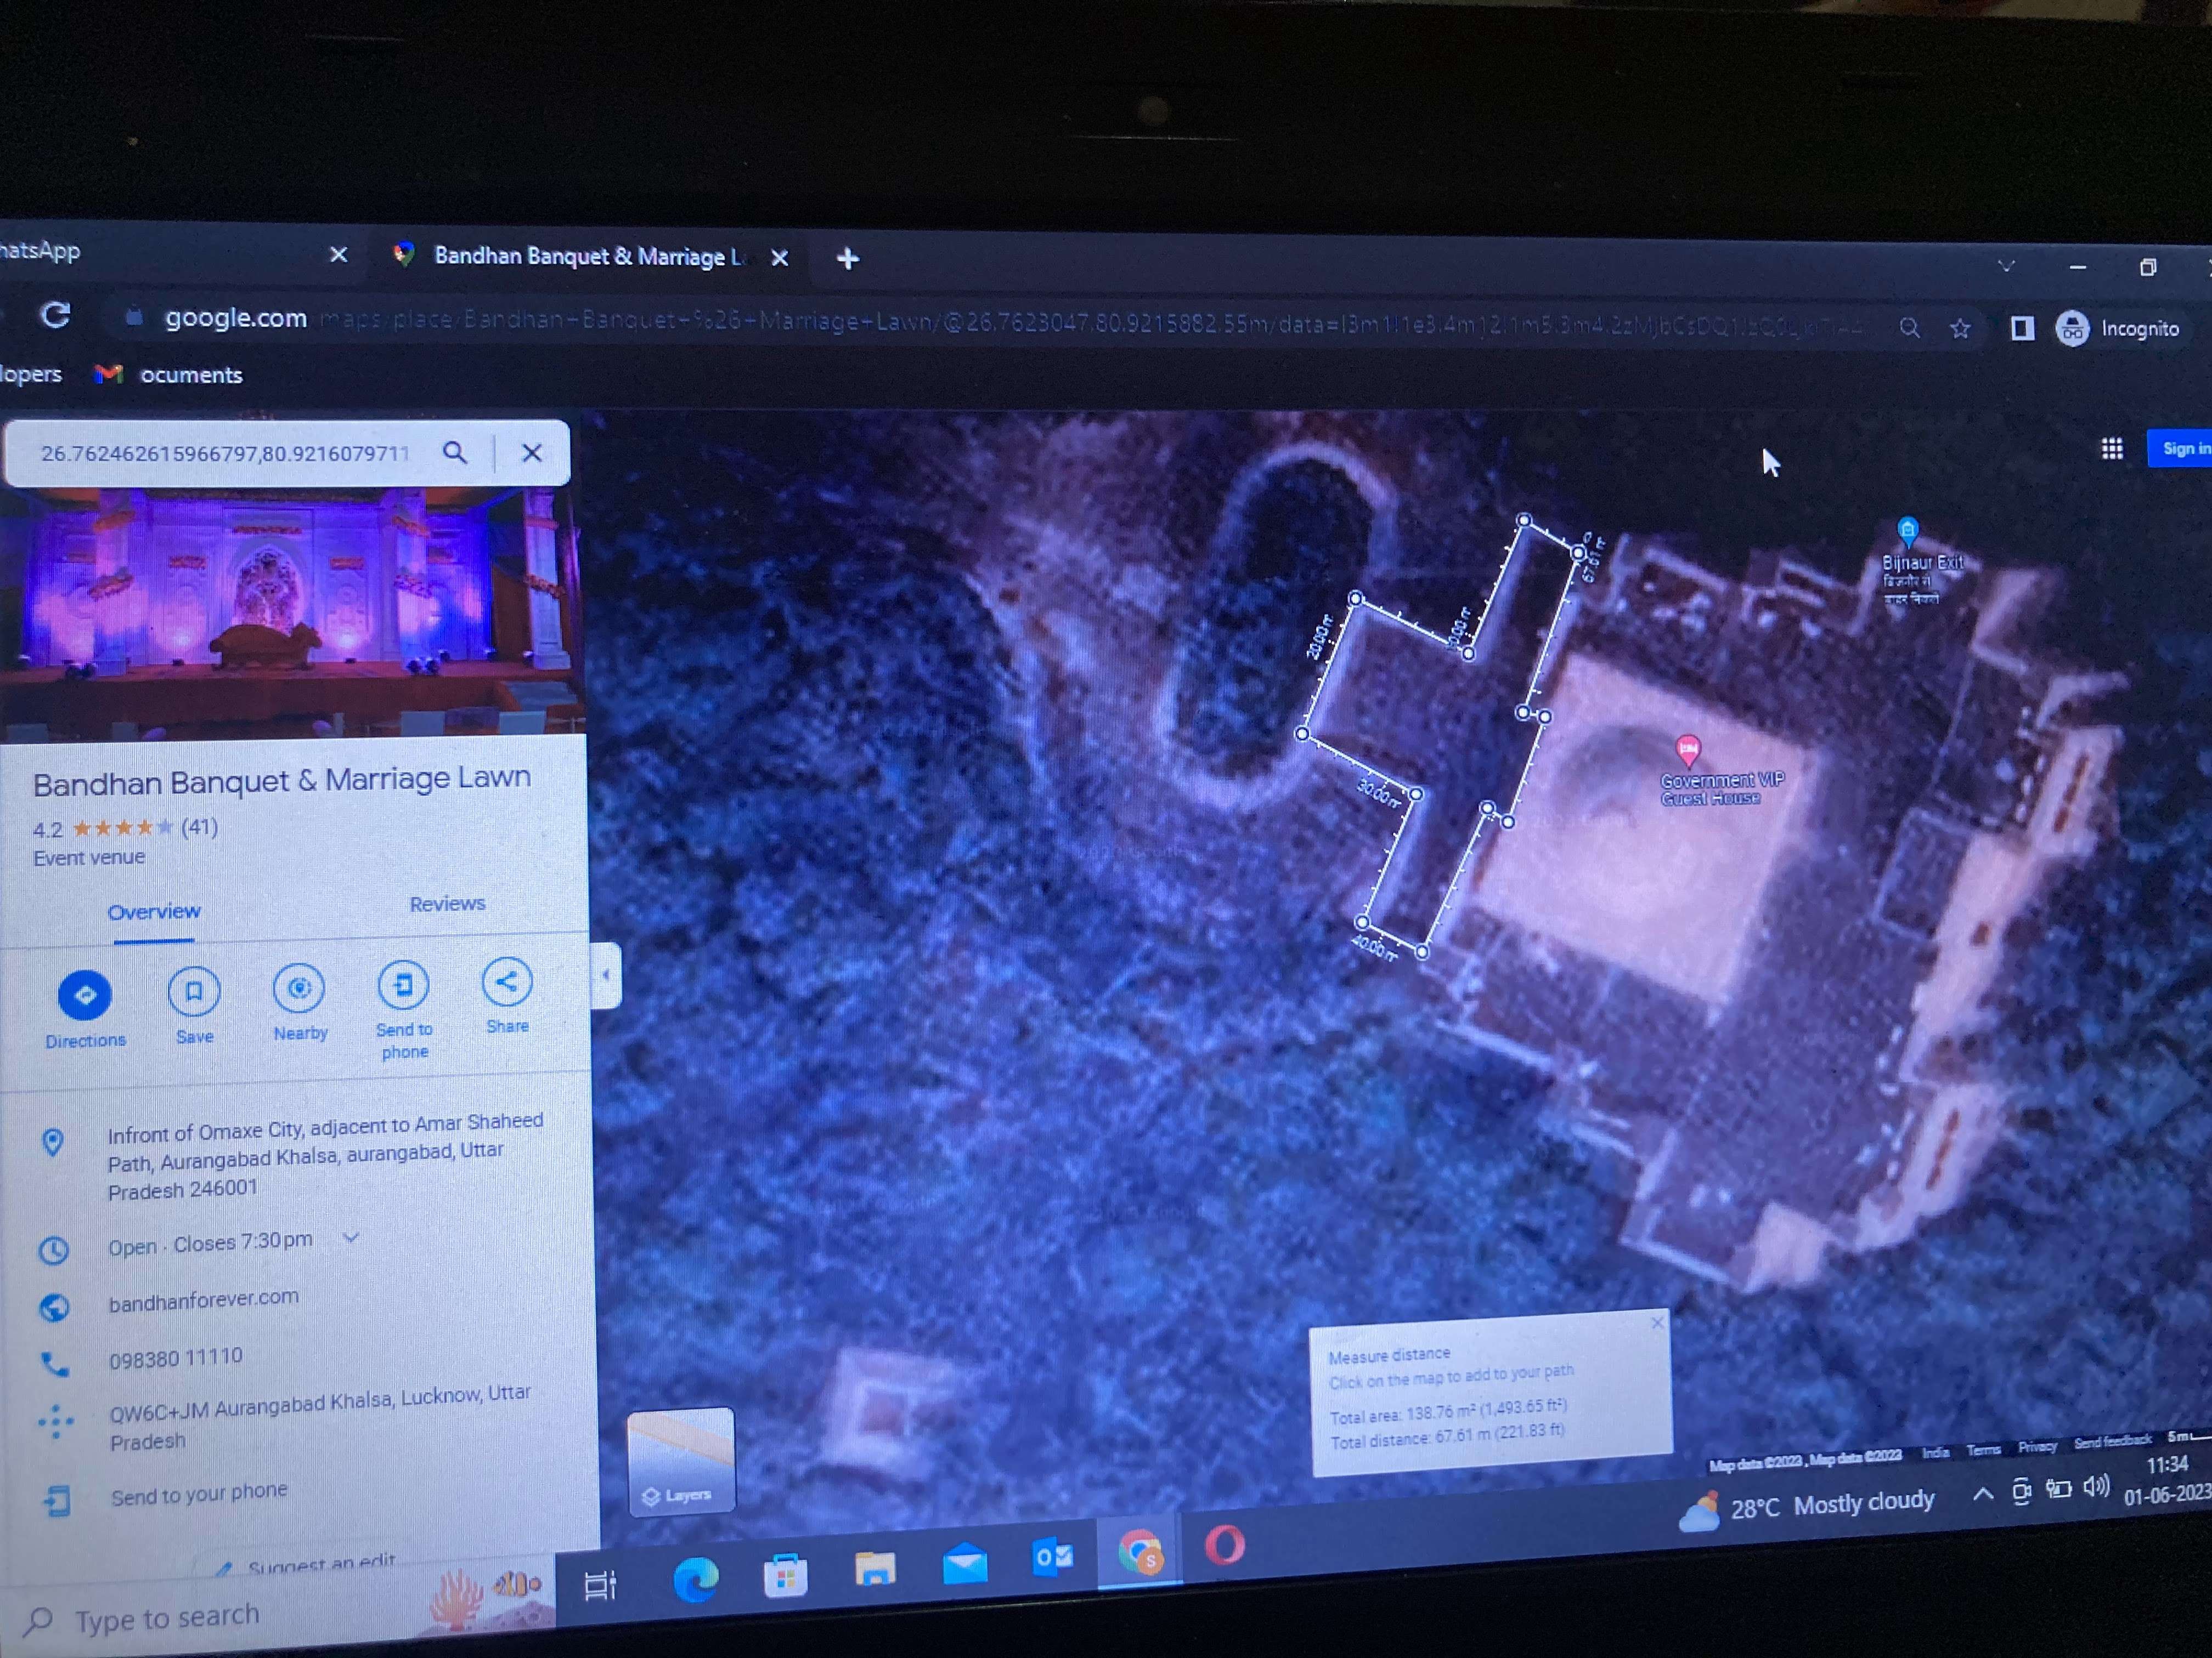Open the tab search dropdown chevron
The image size is (2212, 1658).
pos(2005,266)
